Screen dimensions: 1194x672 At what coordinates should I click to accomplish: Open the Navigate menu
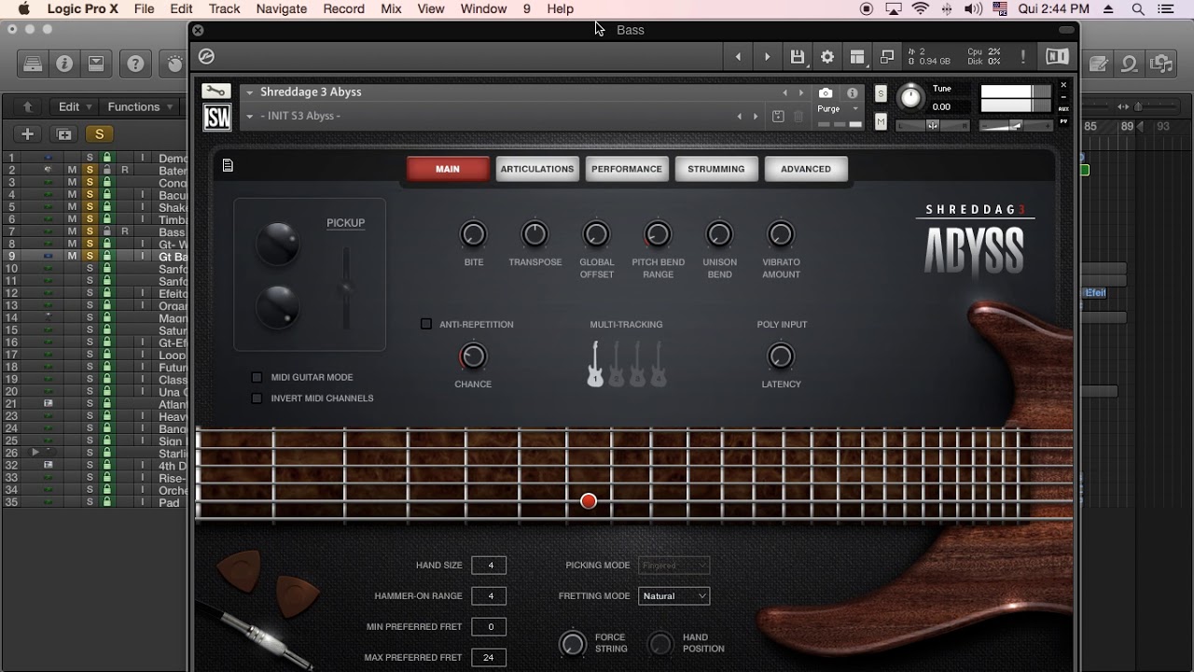(x=281, y=9)
